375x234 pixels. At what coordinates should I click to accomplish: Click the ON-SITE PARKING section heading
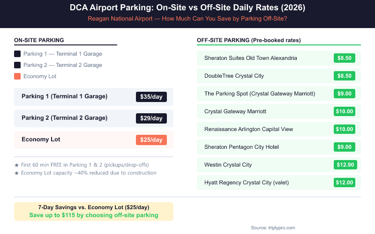pyautogui.click(x=39, y=40)
